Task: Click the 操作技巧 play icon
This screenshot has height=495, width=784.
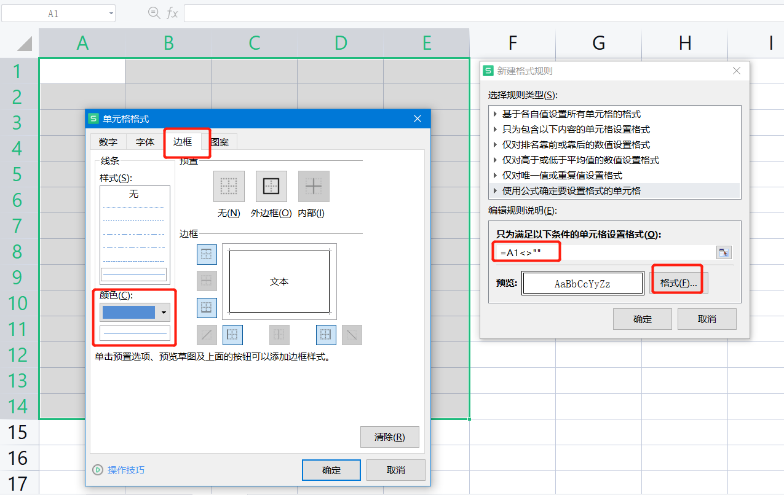Action: coord(98,470)
